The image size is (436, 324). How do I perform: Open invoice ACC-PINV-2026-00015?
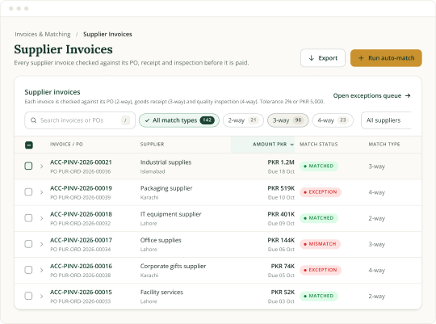81,292
